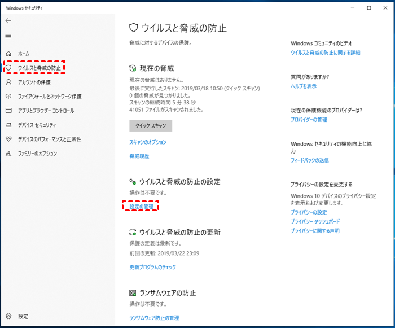Click the family icon for ファミリーのオプション
Viewport: 395px width, 328px height.
point(8,154)
